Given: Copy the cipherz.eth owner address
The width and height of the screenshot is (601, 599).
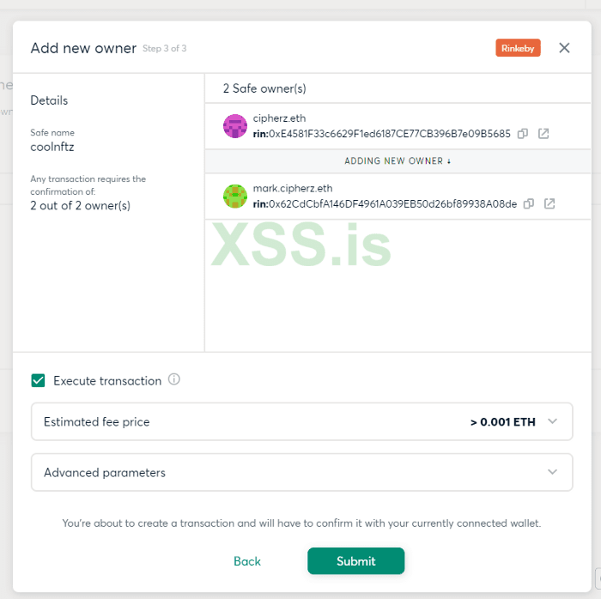Looking at the screenshot, I should 523,134.
